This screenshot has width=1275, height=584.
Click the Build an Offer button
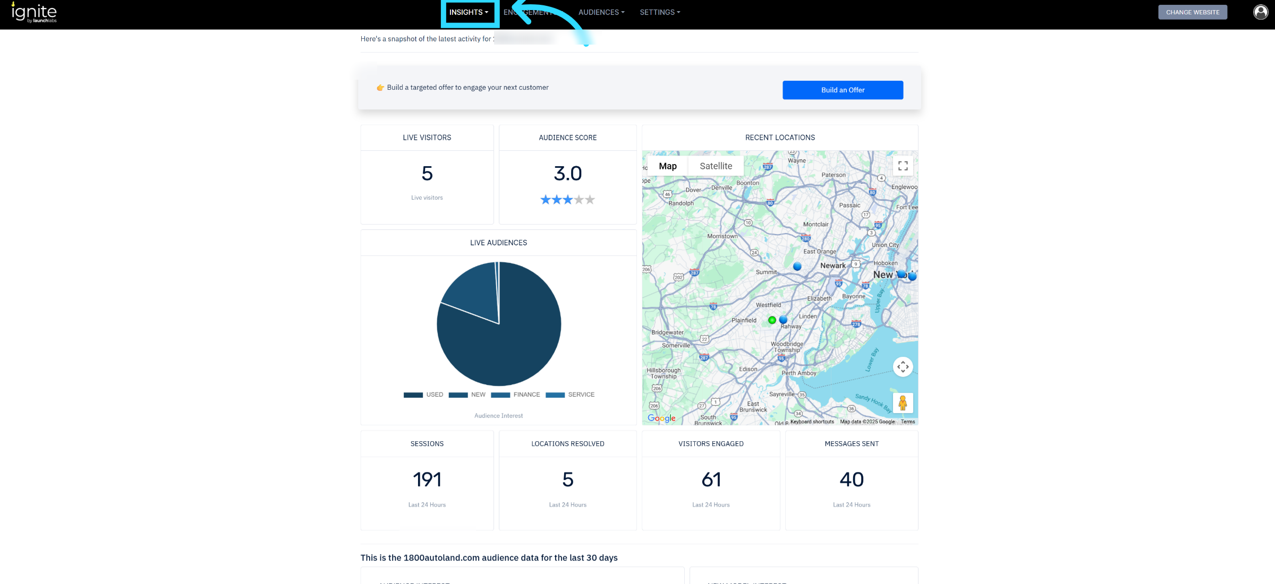coord(842,90)
